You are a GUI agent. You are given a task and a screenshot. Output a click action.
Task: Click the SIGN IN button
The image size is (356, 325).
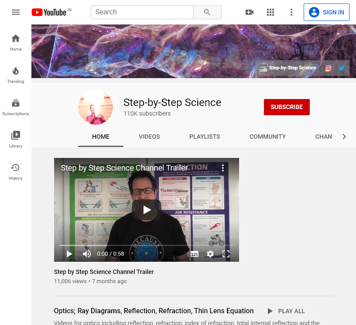[326, 12]
